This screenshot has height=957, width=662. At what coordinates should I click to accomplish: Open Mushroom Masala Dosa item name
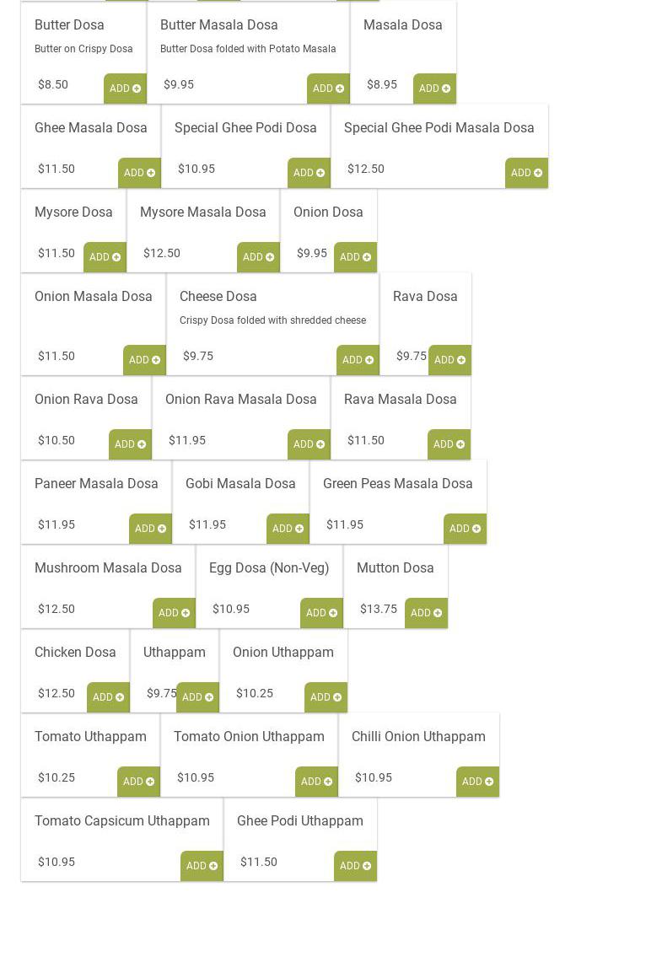coord(108,568)
